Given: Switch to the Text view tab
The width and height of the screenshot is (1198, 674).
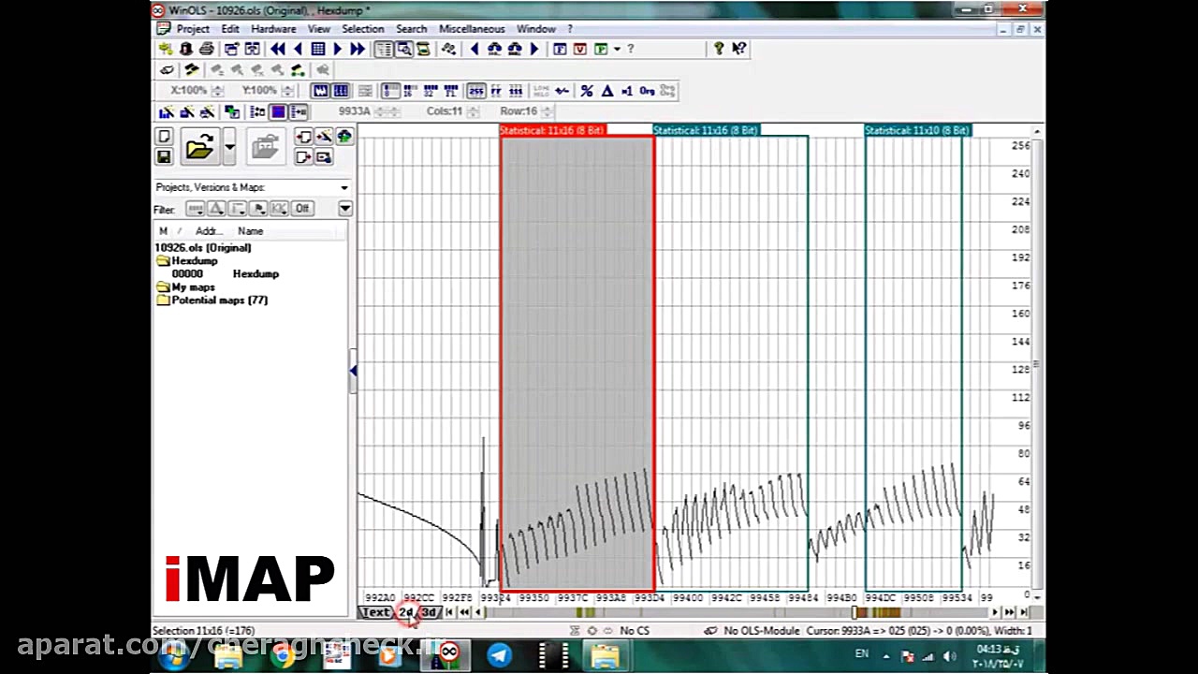Looking at the screenshot, I should coord(375,612).
